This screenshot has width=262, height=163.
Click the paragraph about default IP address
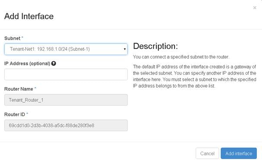[x=195, y=76]
